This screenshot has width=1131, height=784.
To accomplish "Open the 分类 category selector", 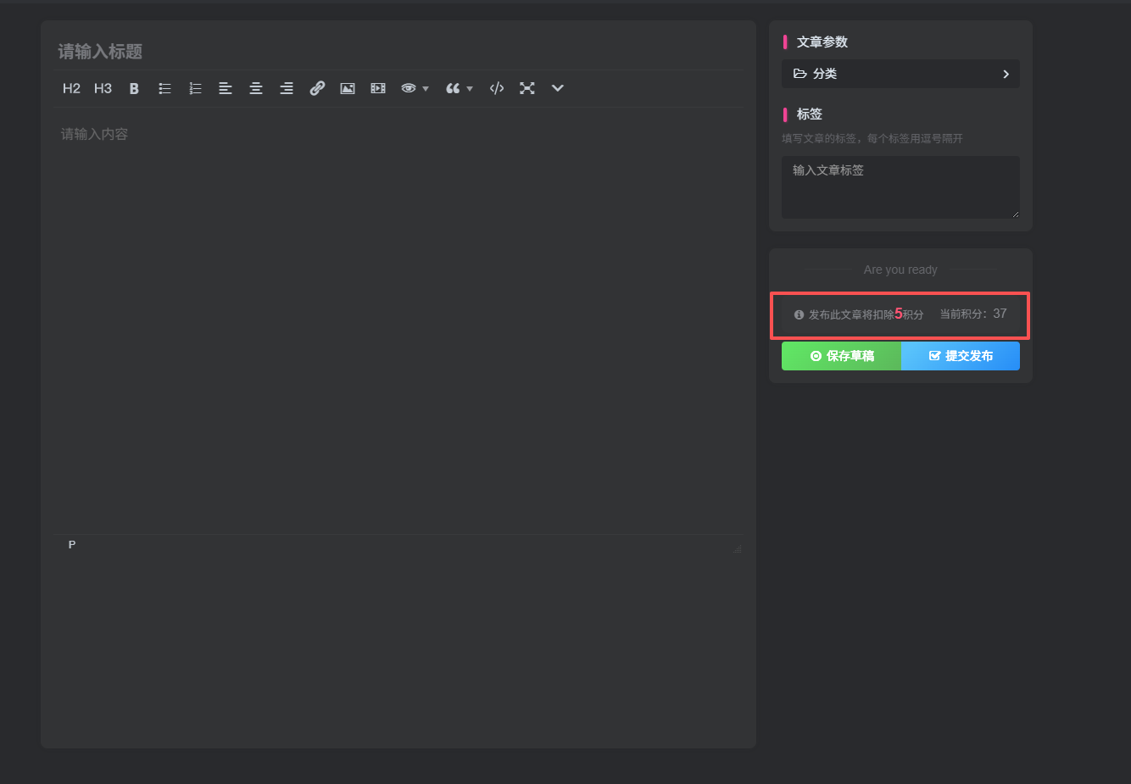I will 900,74.
